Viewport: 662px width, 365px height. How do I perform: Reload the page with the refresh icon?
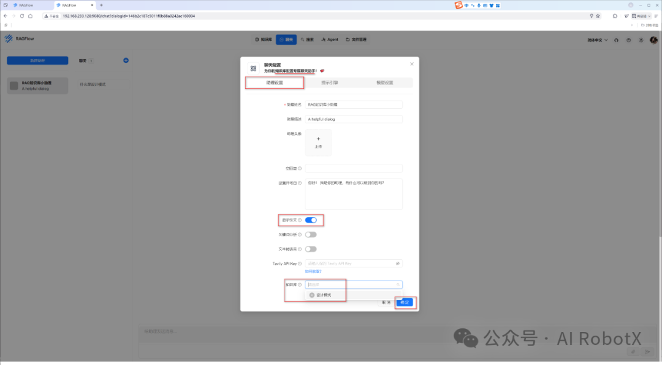22,16
